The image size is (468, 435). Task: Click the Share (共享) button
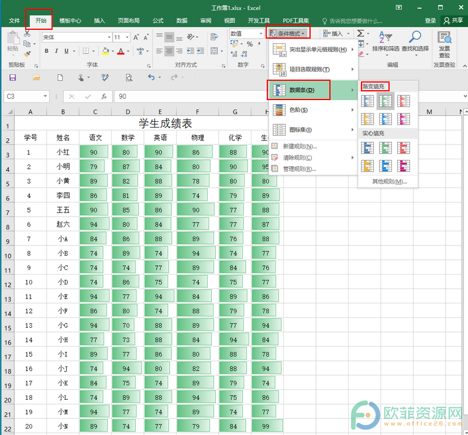tap(453, 20)
